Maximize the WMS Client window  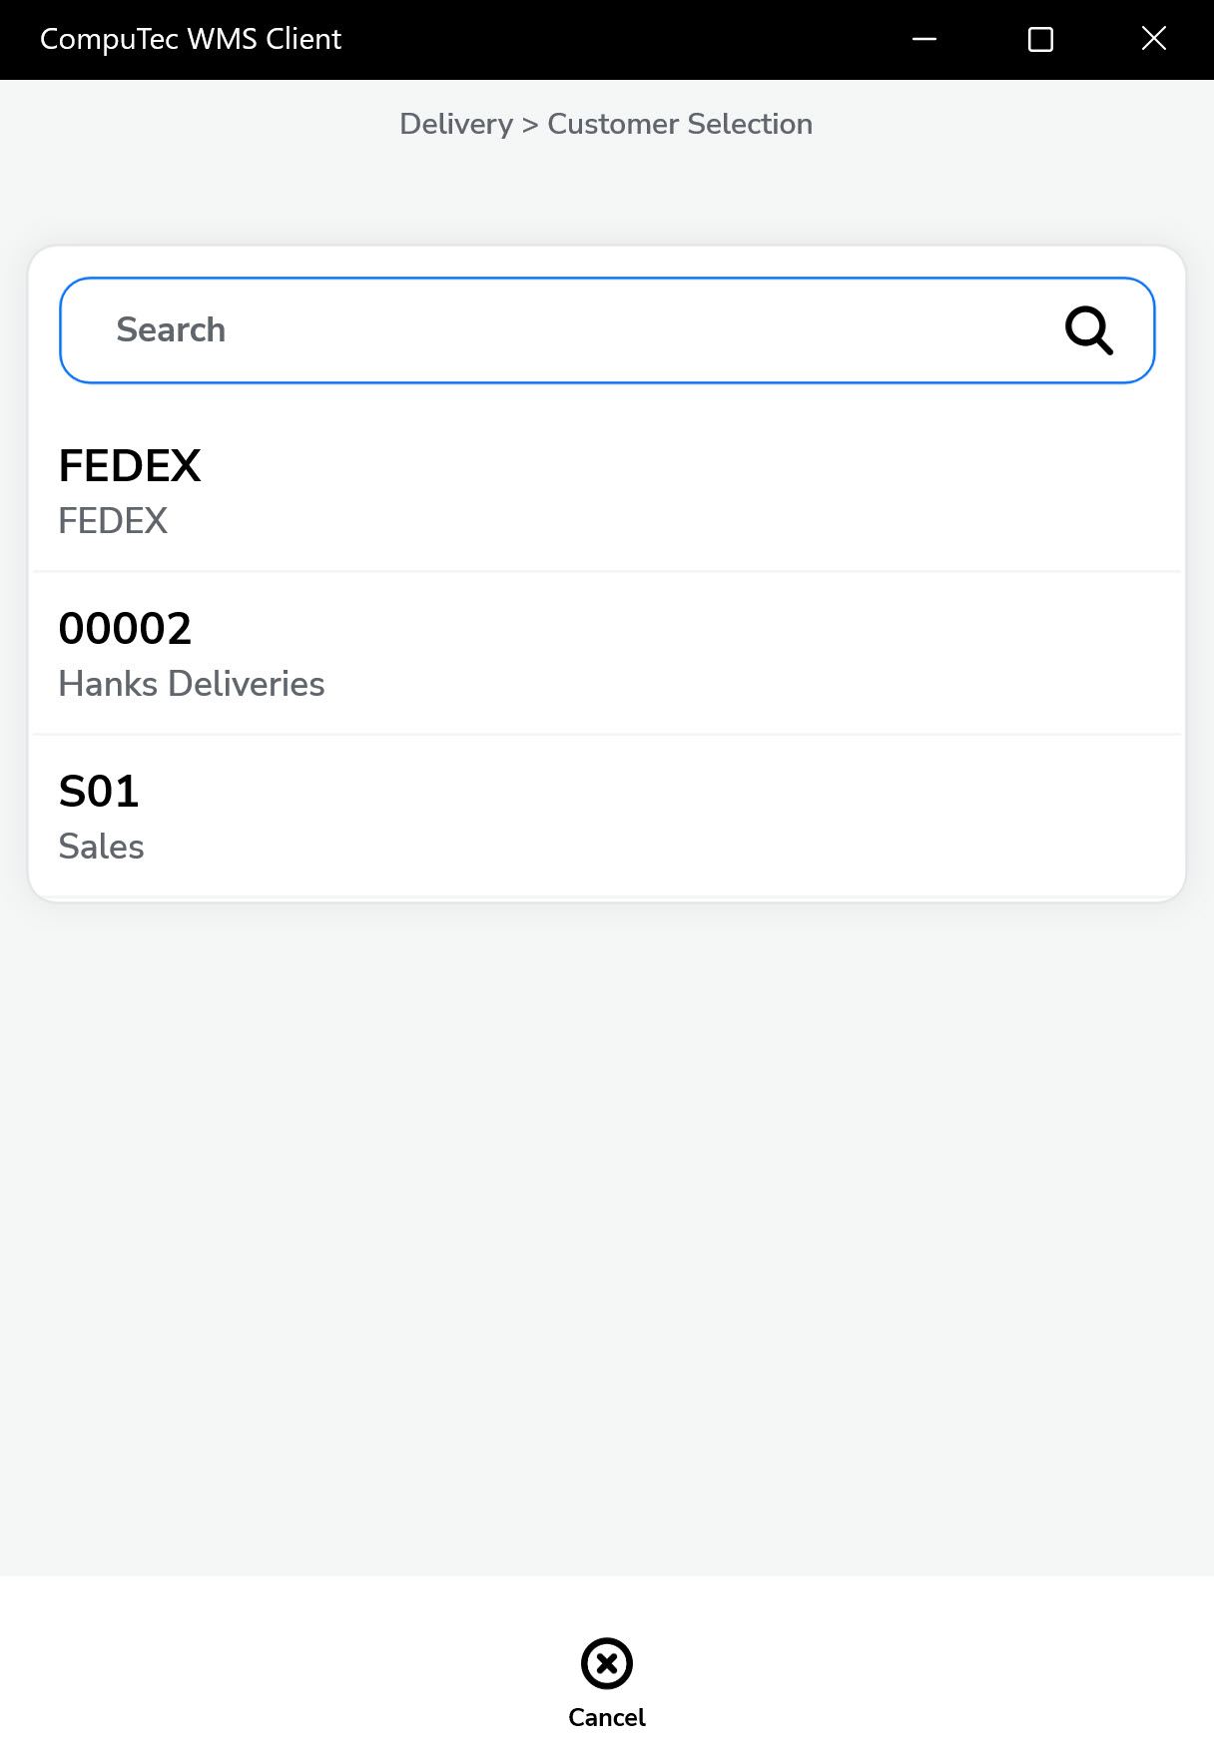[1040, 39]
